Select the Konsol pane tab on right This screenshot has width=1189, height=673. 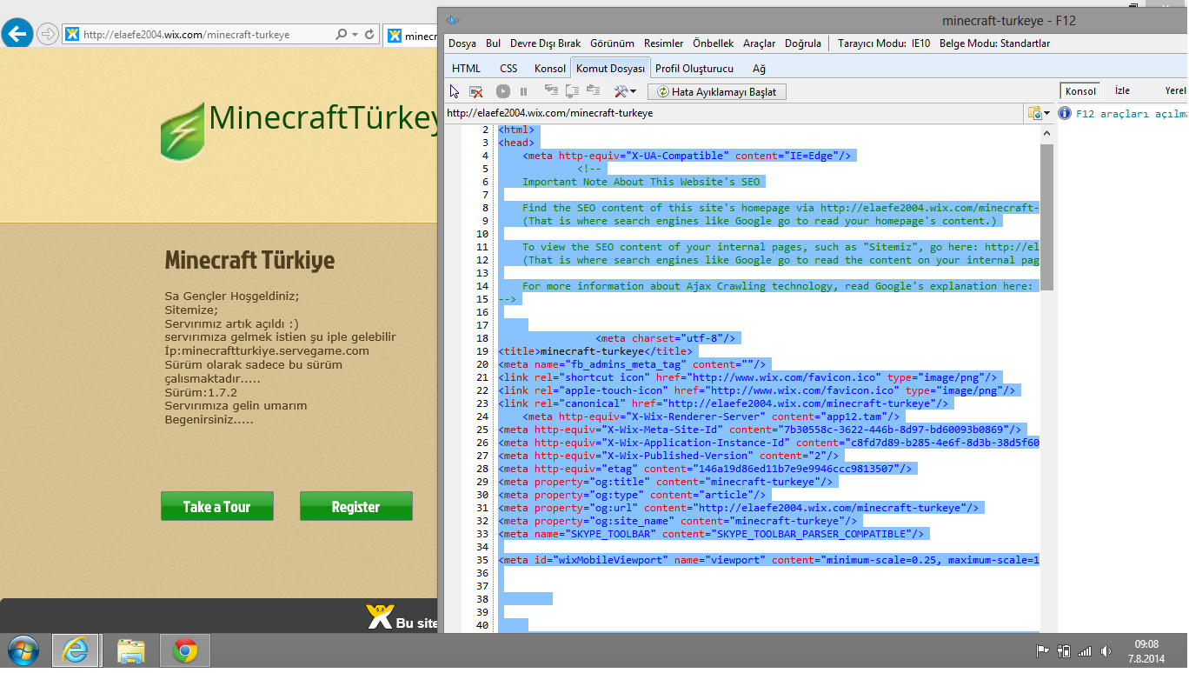pyautogui.click(x=1080, y=90)
